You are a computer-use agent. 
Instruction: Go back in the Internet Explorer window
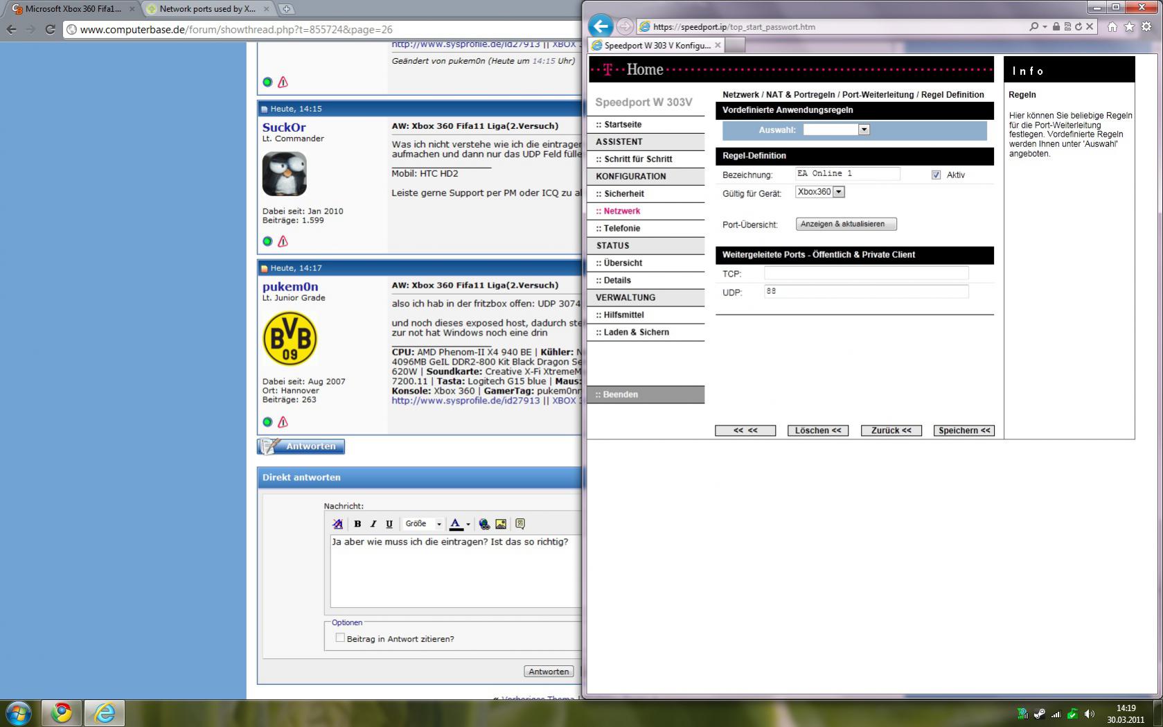tap(601, 26)
